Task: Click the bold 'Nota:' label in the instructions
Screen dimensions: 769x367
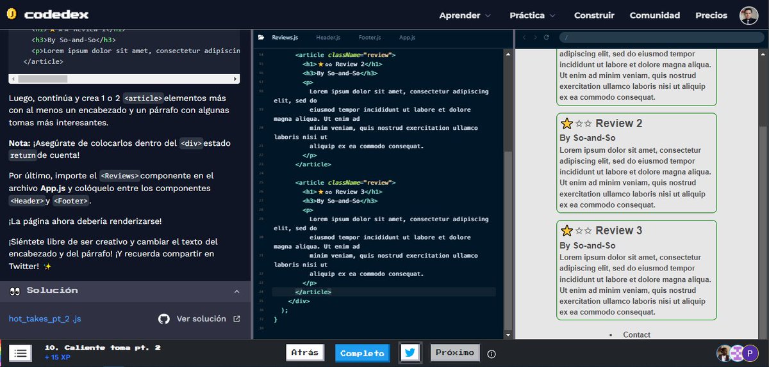Action: [x=19, y=143]
